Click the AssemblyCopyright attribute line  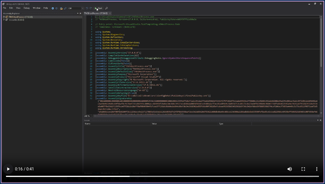tap(141, 80)
